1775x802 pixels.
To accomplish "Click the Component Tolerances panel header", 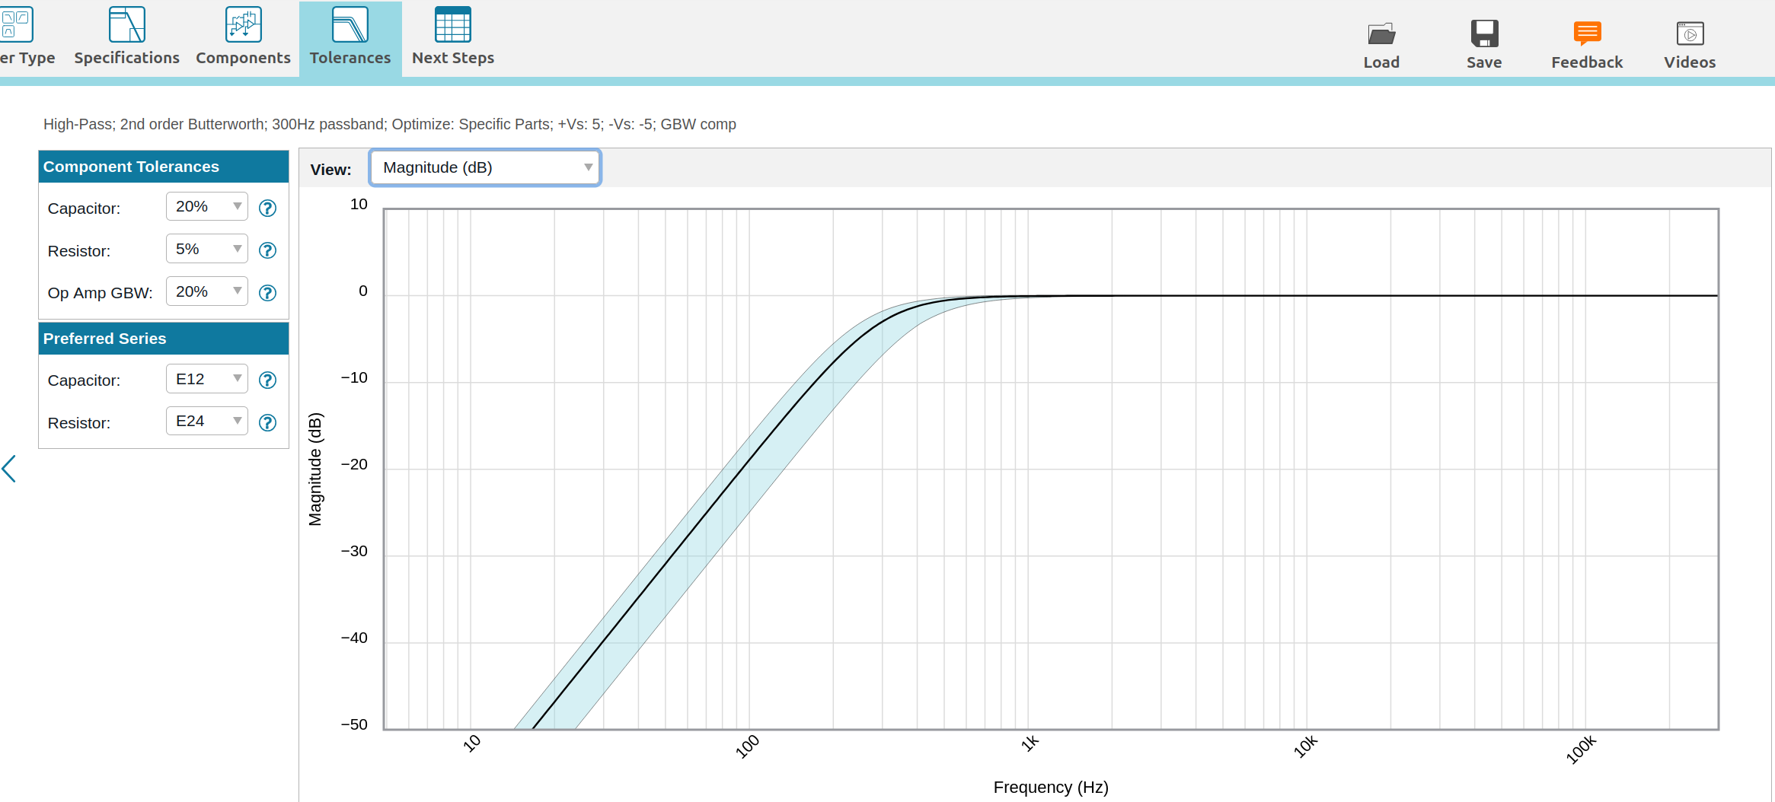I will click(x=164, y=167).
